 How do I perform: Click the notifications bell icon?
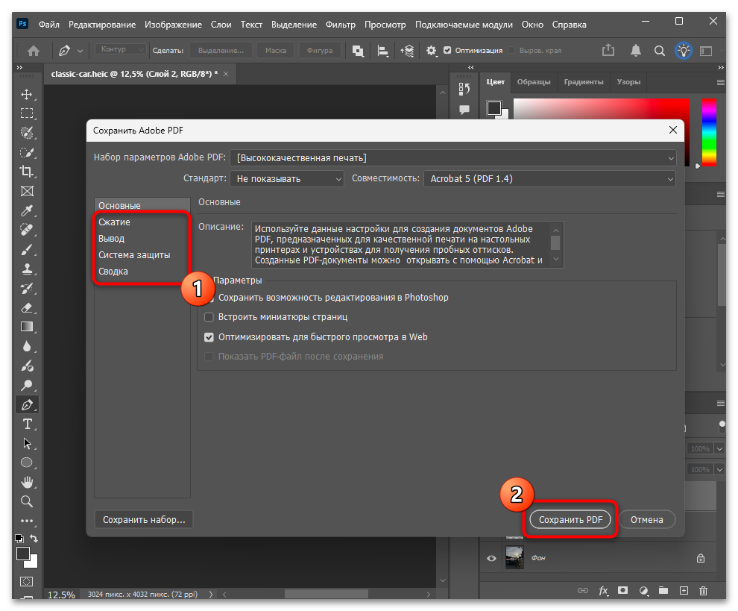(x=635, y=51)
